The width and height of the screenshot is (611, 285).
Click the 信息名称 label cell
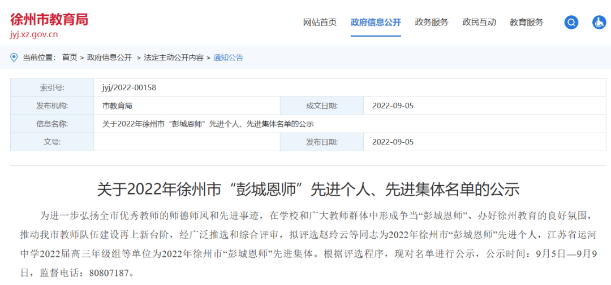(52, 124)
